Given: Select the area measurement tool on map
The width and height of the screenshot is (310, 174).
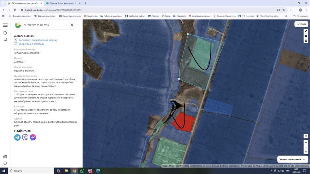Looking at the screenshot, I should pos(306,36).
